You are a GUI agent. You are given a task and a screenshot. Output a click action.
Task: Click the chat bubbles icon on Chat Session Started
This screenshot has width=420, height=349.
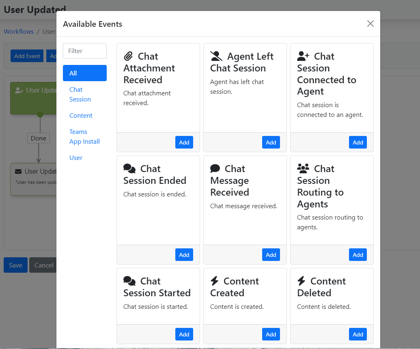(129, 281)
